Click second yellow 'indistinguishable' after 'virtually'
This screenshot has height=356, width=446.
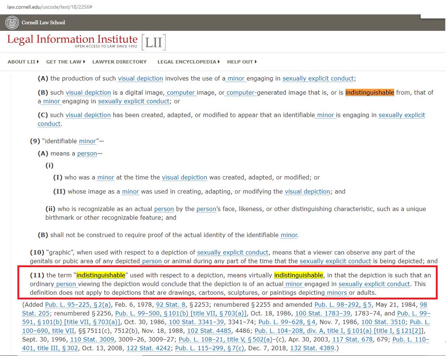point(298,275)
